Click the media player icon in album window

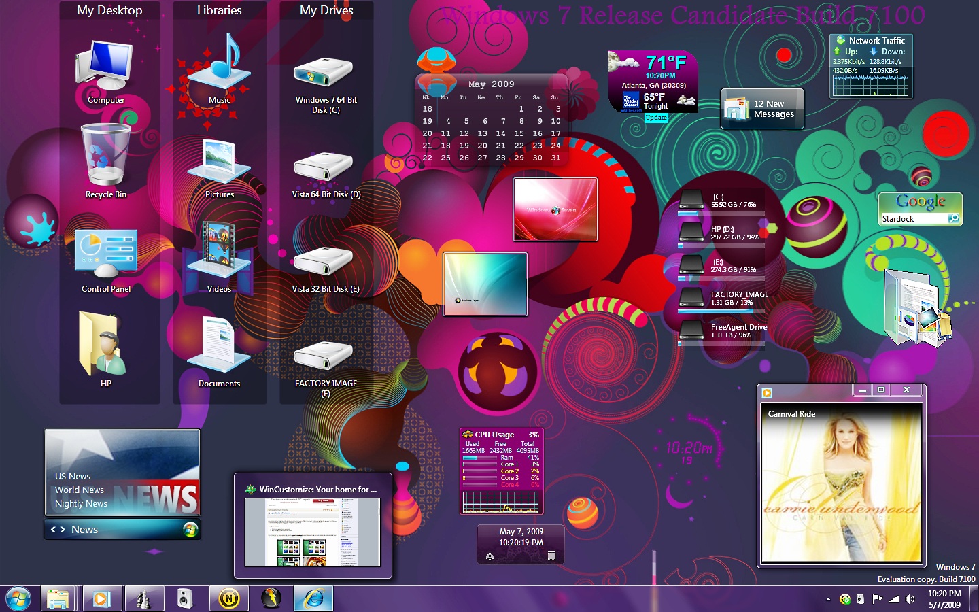coord(768,392)
